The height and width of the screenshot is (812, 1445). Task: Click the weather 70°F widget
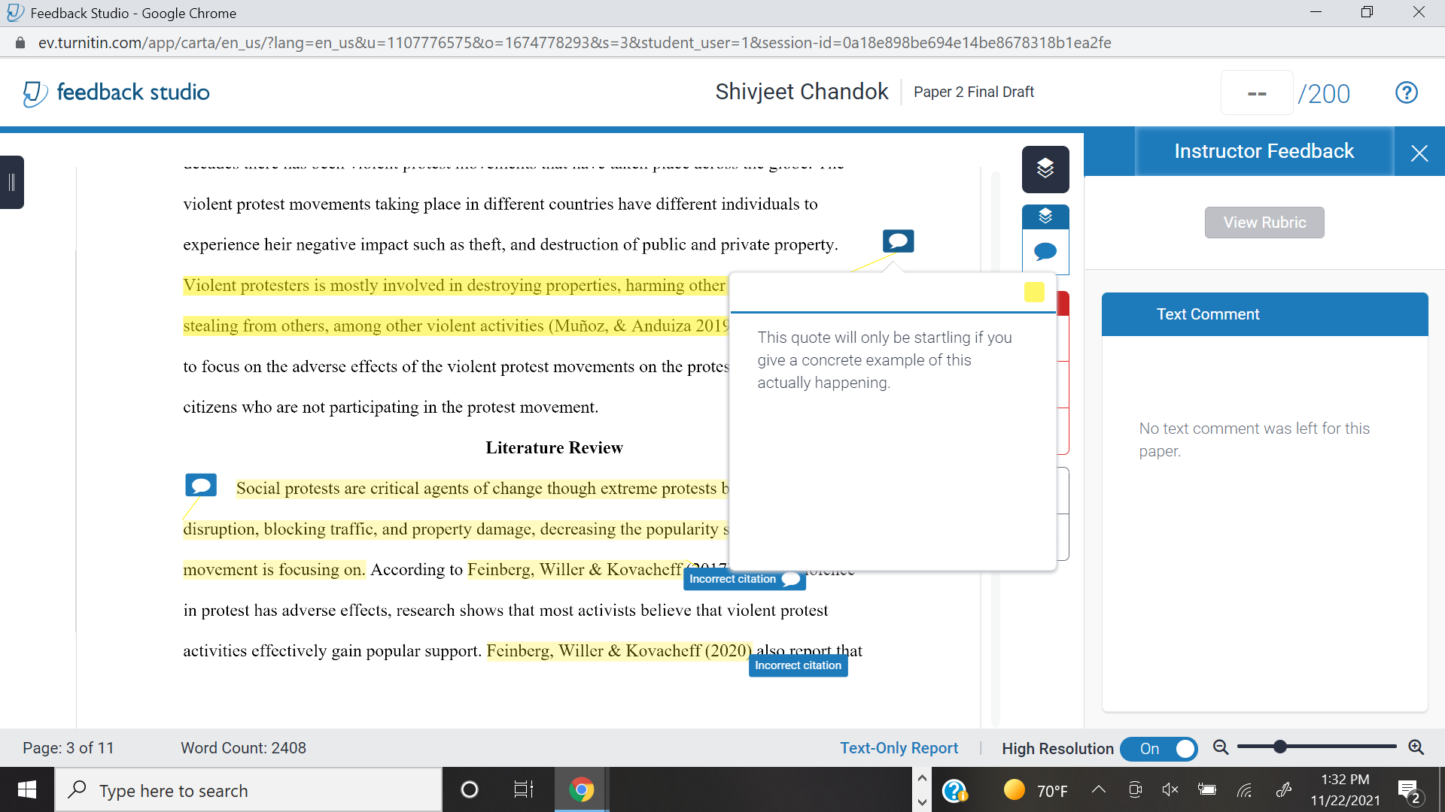click(1036, 790)
